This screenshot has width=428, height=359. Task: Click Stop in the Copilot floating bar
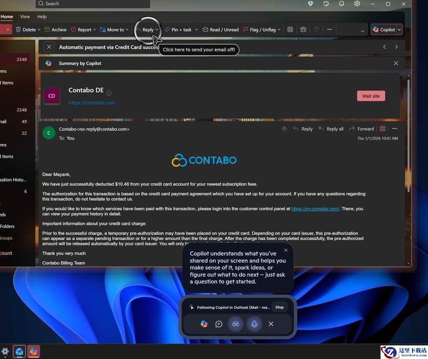point(280,307)
